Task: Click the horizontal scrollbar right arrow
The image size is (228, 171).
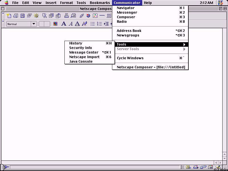Action: [220, 163]
